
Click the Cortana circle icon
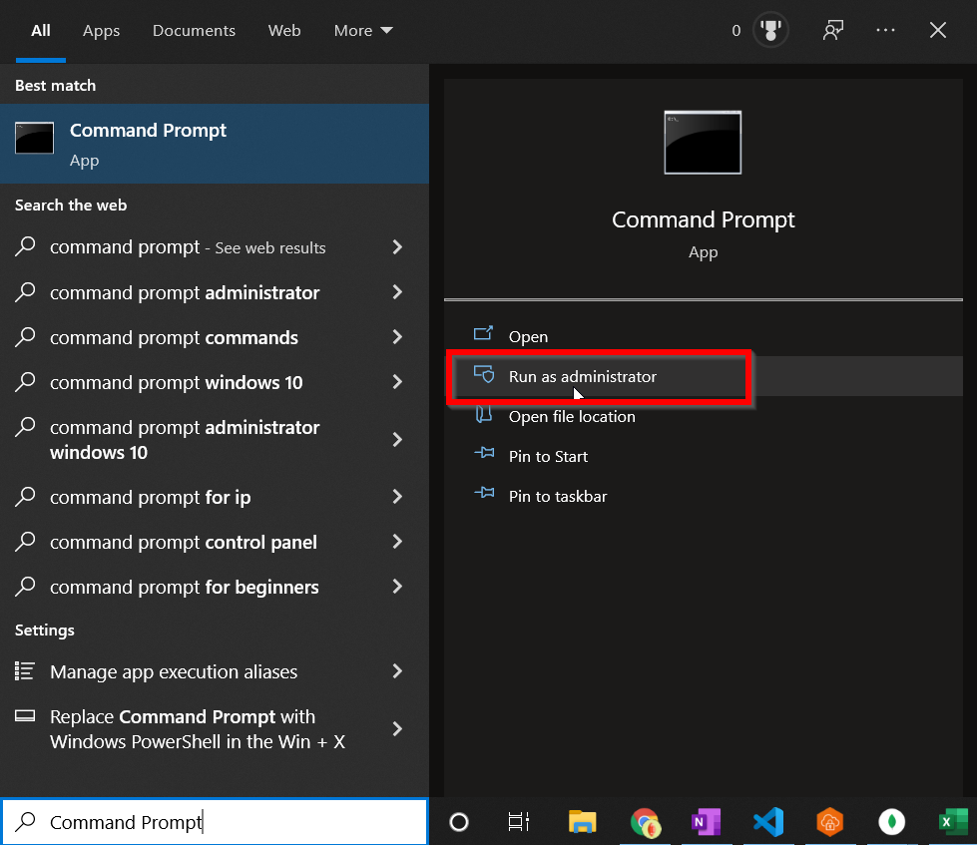(459, 822)
